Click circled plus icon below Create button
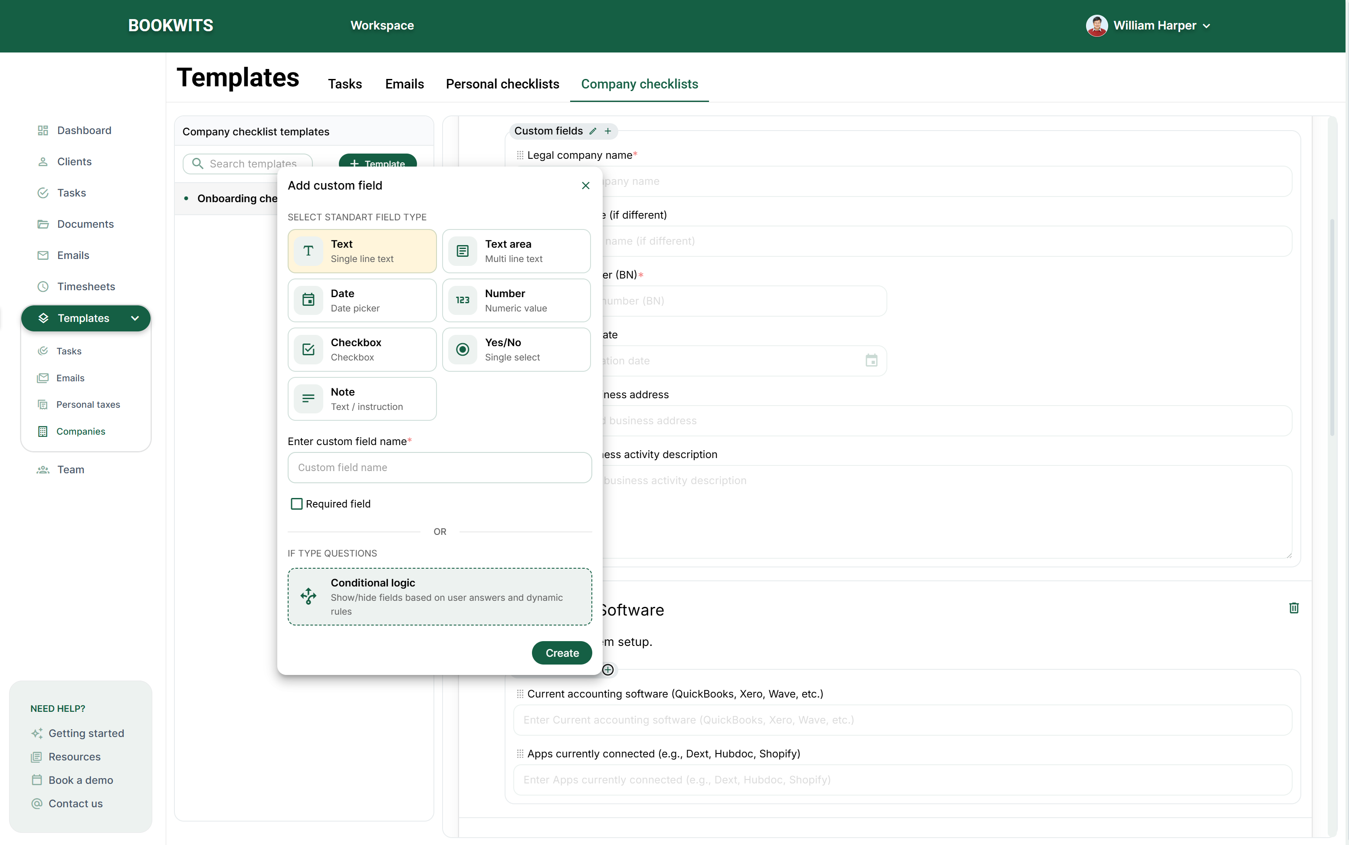1349x845 pixels. point(608,669)
